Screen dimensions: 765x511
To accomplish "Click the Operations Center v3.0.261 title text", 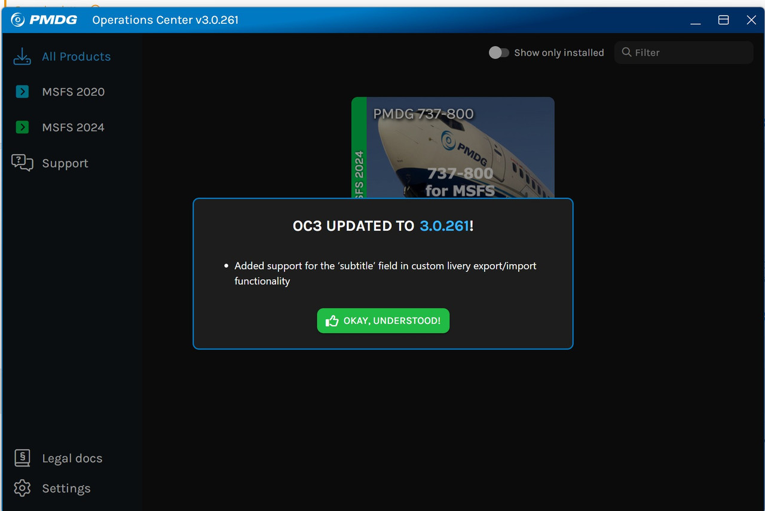I will (165, 20).
